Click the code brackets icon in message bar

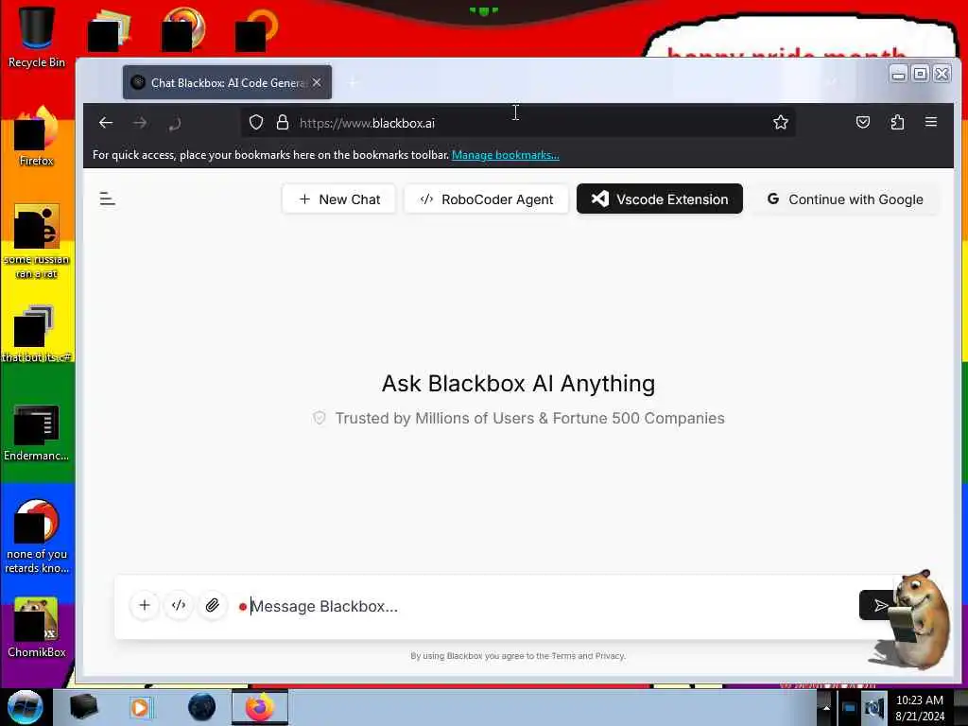click(x=179, y=605)
